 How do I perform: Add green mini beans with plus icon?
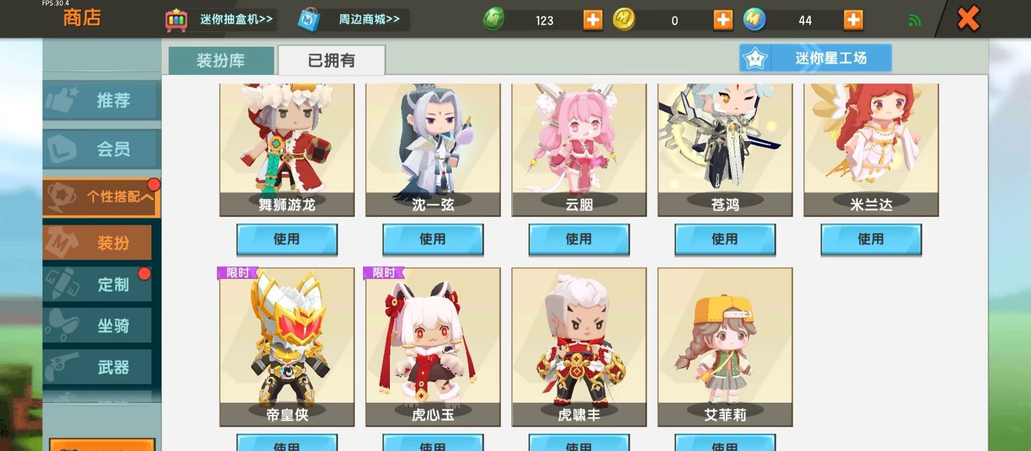coord(593,20)
